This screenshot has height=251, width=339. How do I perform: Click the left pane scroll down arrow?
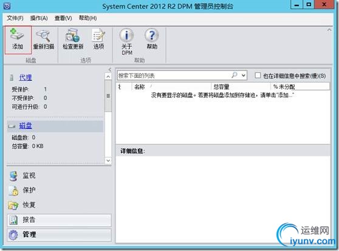(108, 160)
